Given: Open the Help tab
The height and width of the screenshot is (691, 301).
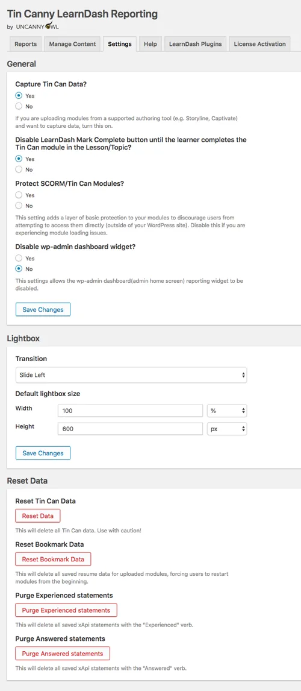Looking at the screenshot, I should (x=150, y=44).
